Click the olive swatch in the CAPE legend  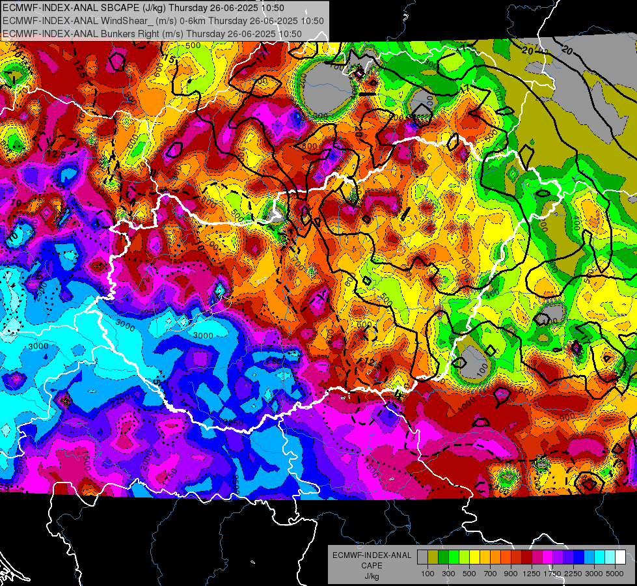[x=433, y=557]
